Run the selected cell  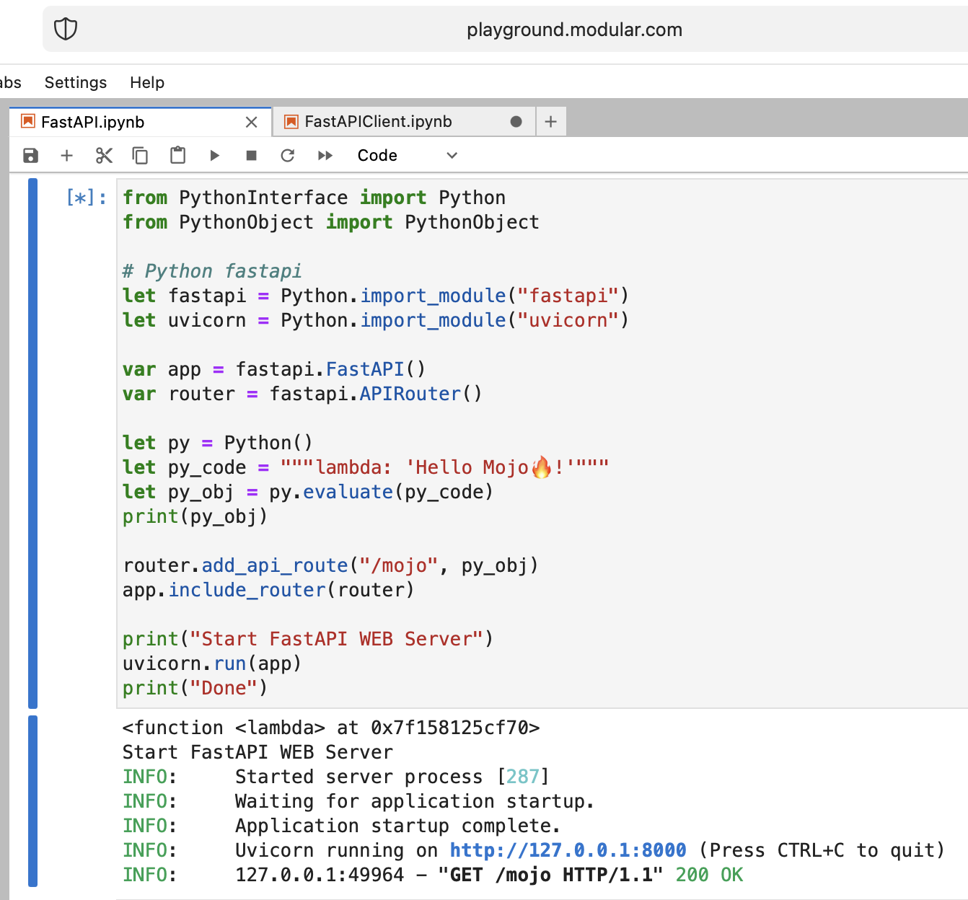tap(214, 156)
